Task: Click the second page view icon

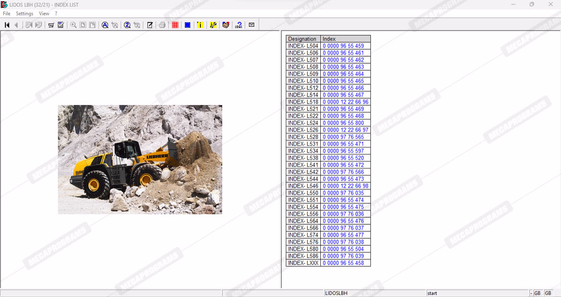Action: [x=92, y=25]
